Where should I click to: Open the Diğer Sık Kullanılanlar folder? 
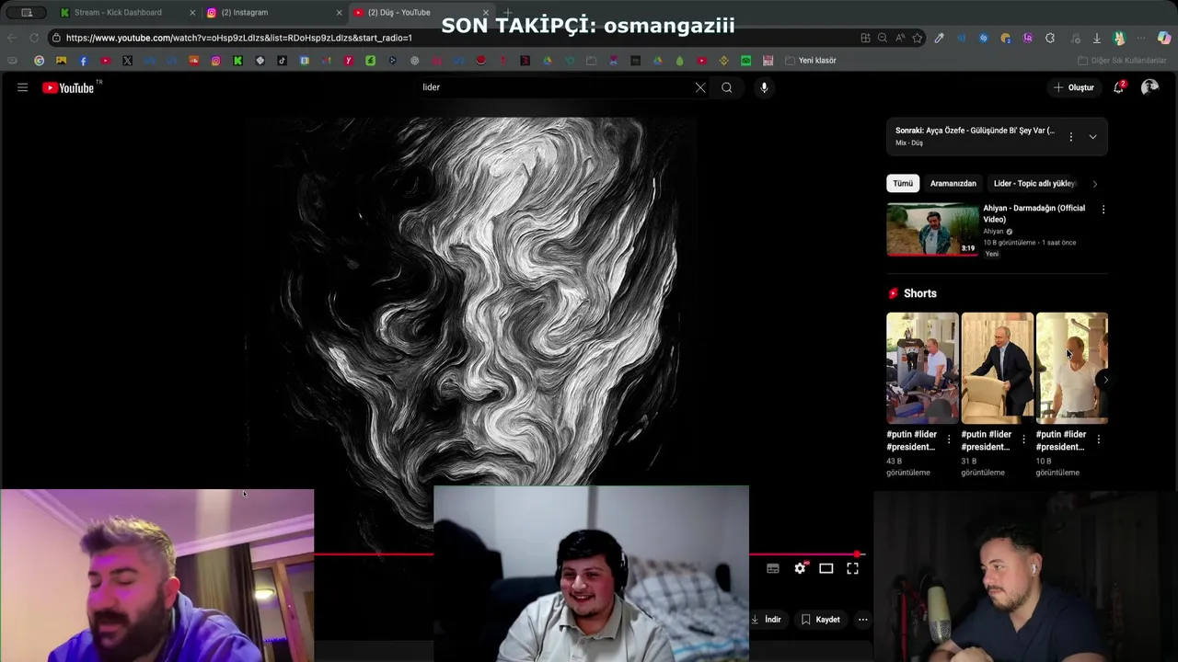point(1122,61)
